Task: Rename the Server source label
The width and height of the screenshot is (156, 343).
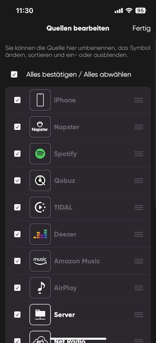Action: coord(64,315)
